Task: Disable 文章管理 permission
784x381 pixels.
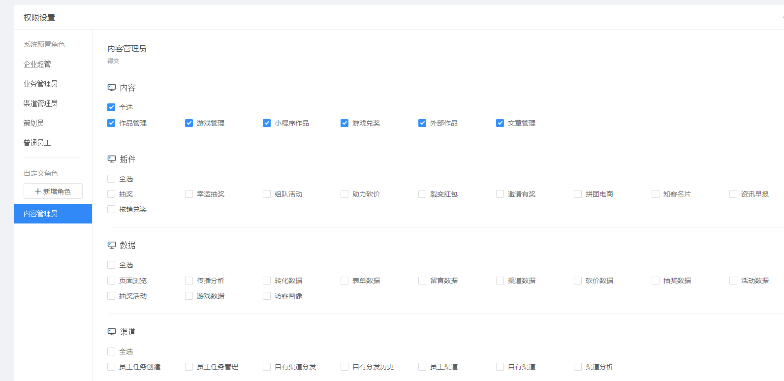Action: [x=500, y=123]
